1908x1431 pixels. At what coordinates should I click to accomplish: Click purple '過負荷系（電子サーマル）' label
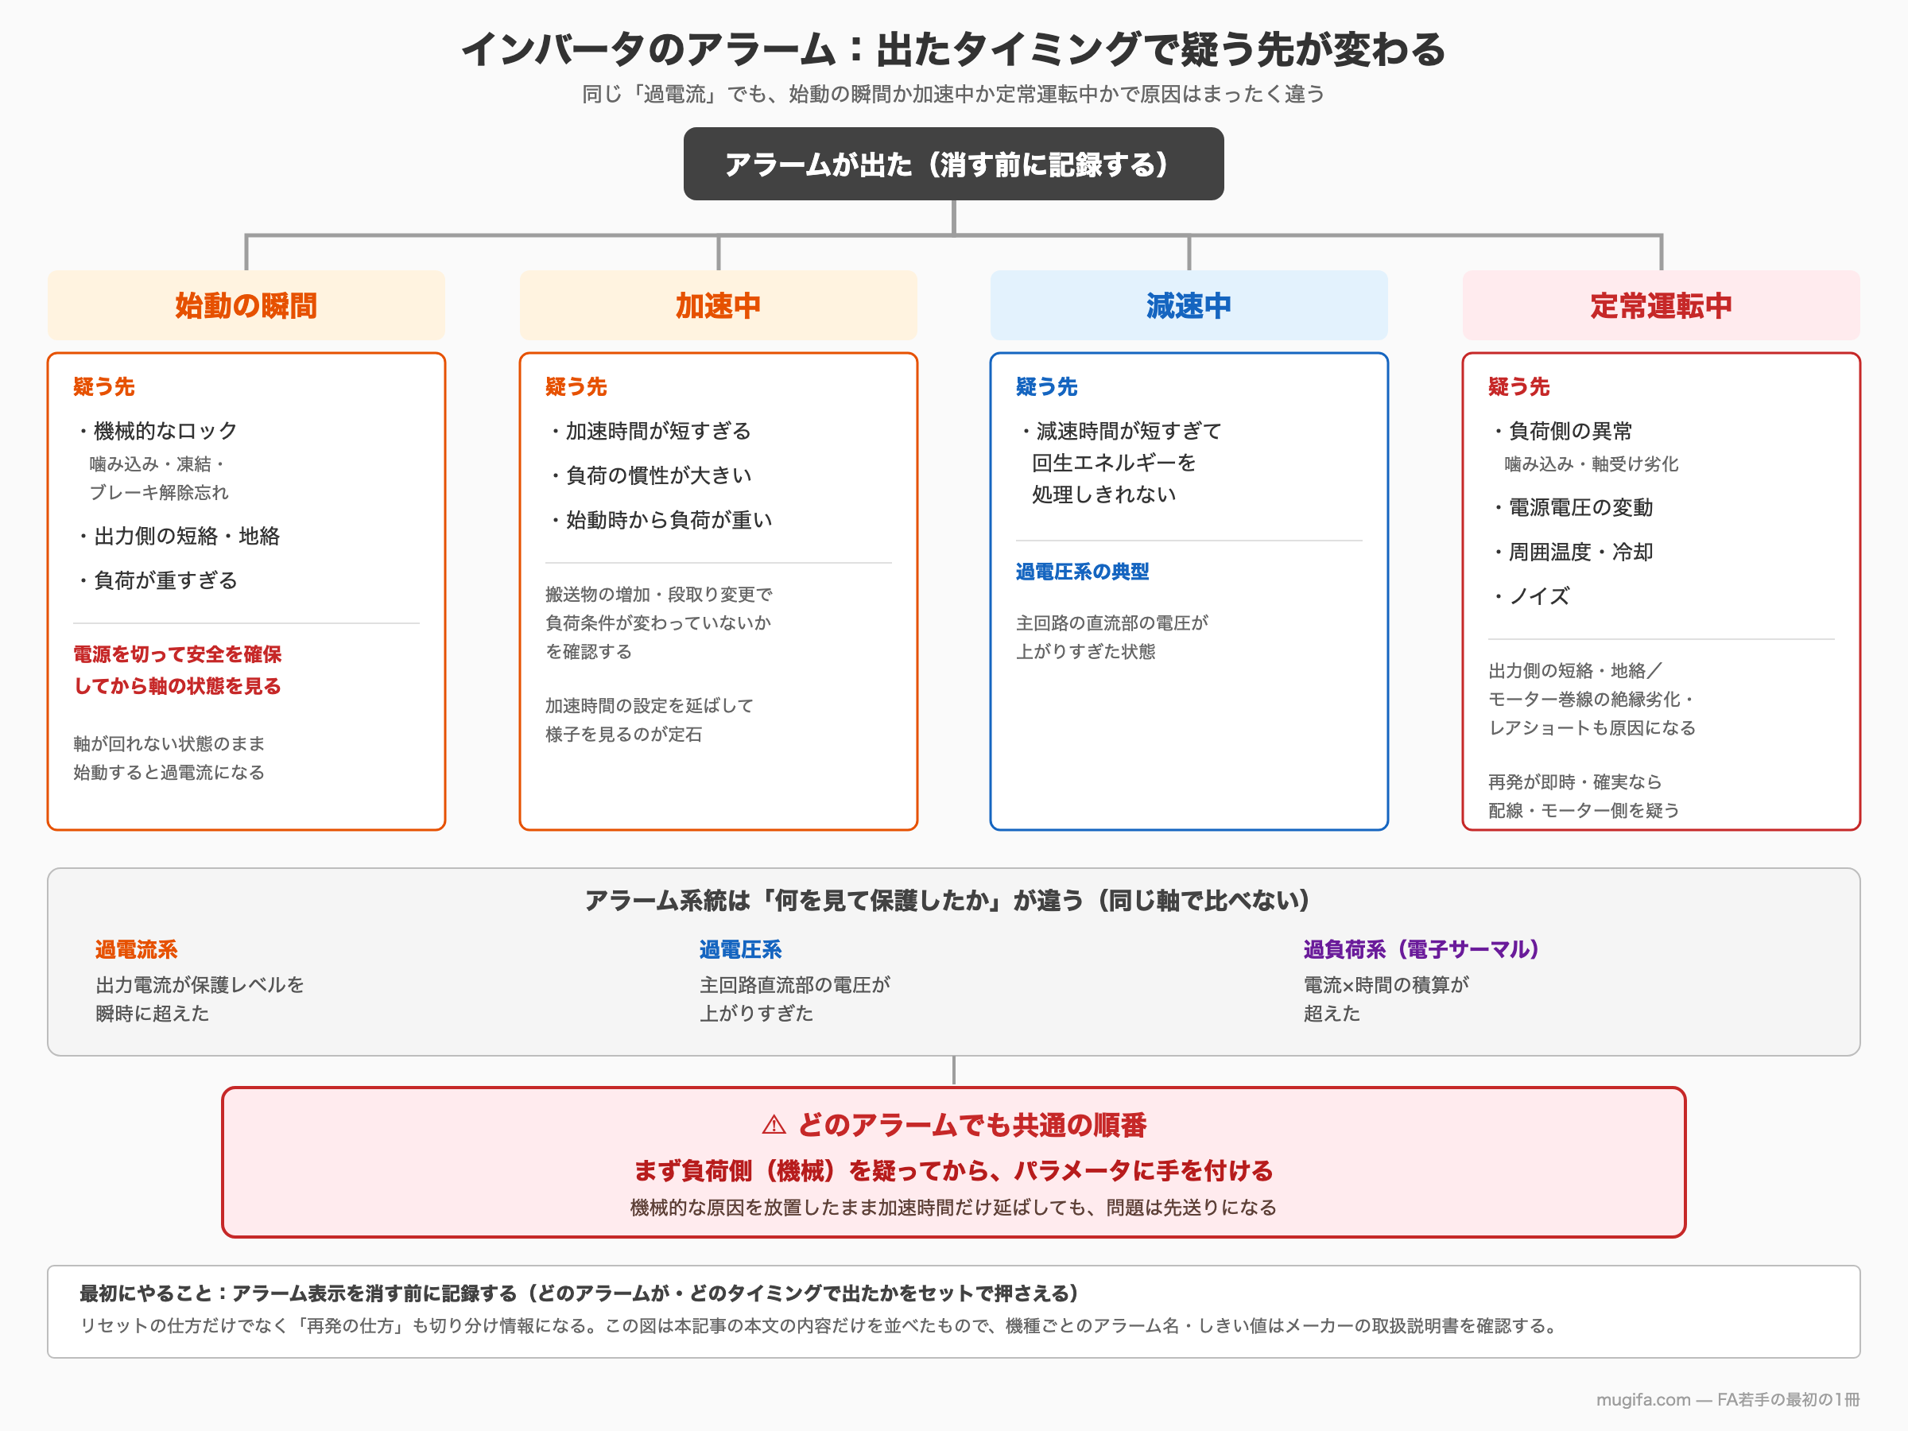coord(1421,950)
